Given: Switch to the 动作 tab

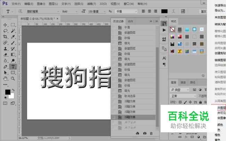Looking at the screenshot, I should pos(130,21).
